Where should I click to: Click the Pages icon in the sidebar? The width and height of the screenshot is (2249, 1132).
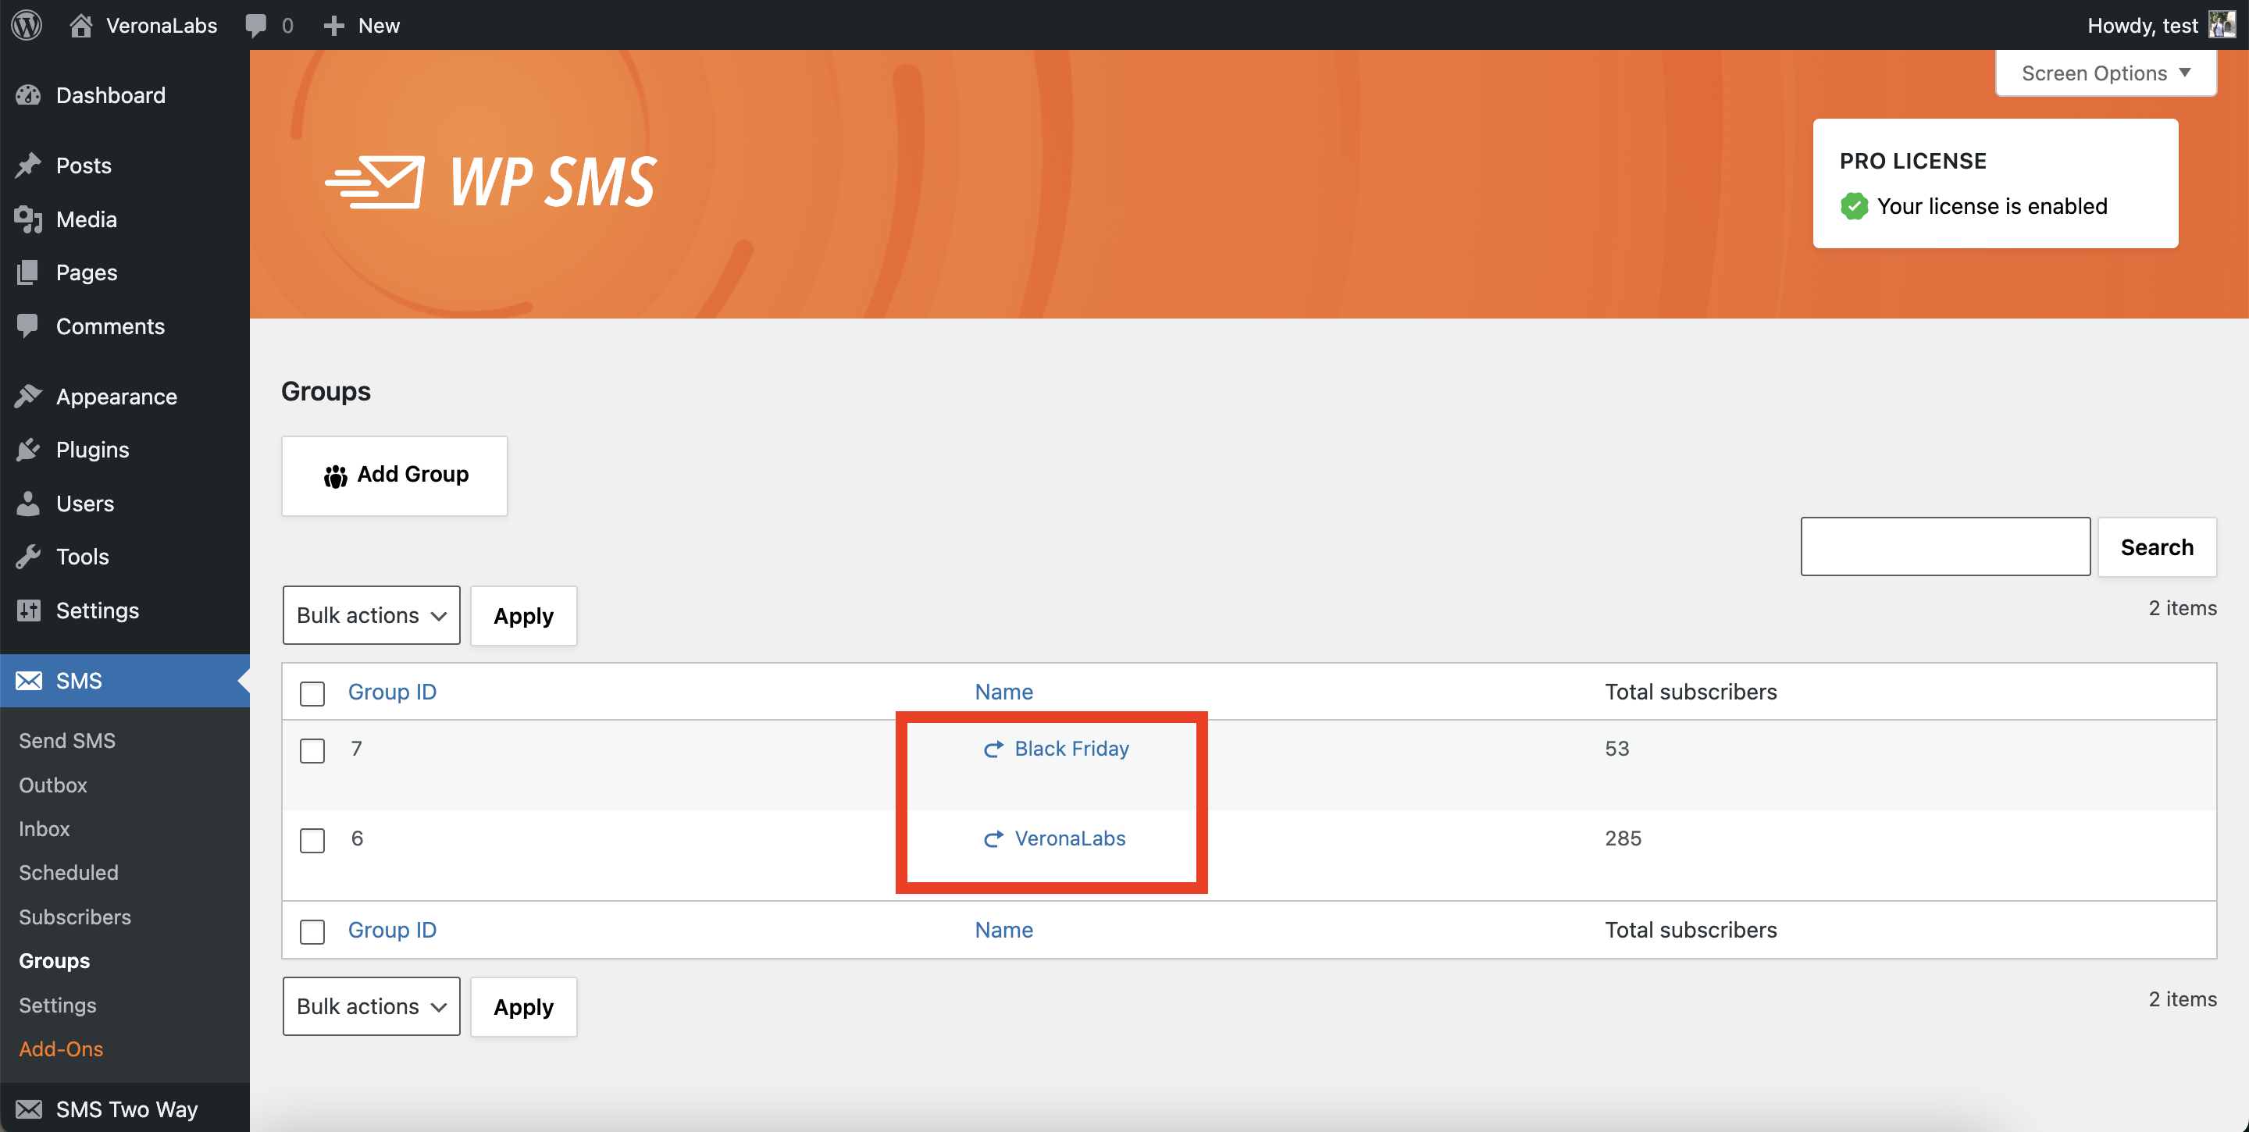(28, 272)
